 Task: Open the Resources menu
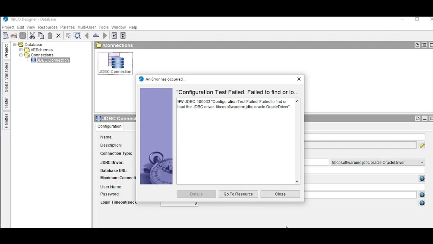click(48, 27)
